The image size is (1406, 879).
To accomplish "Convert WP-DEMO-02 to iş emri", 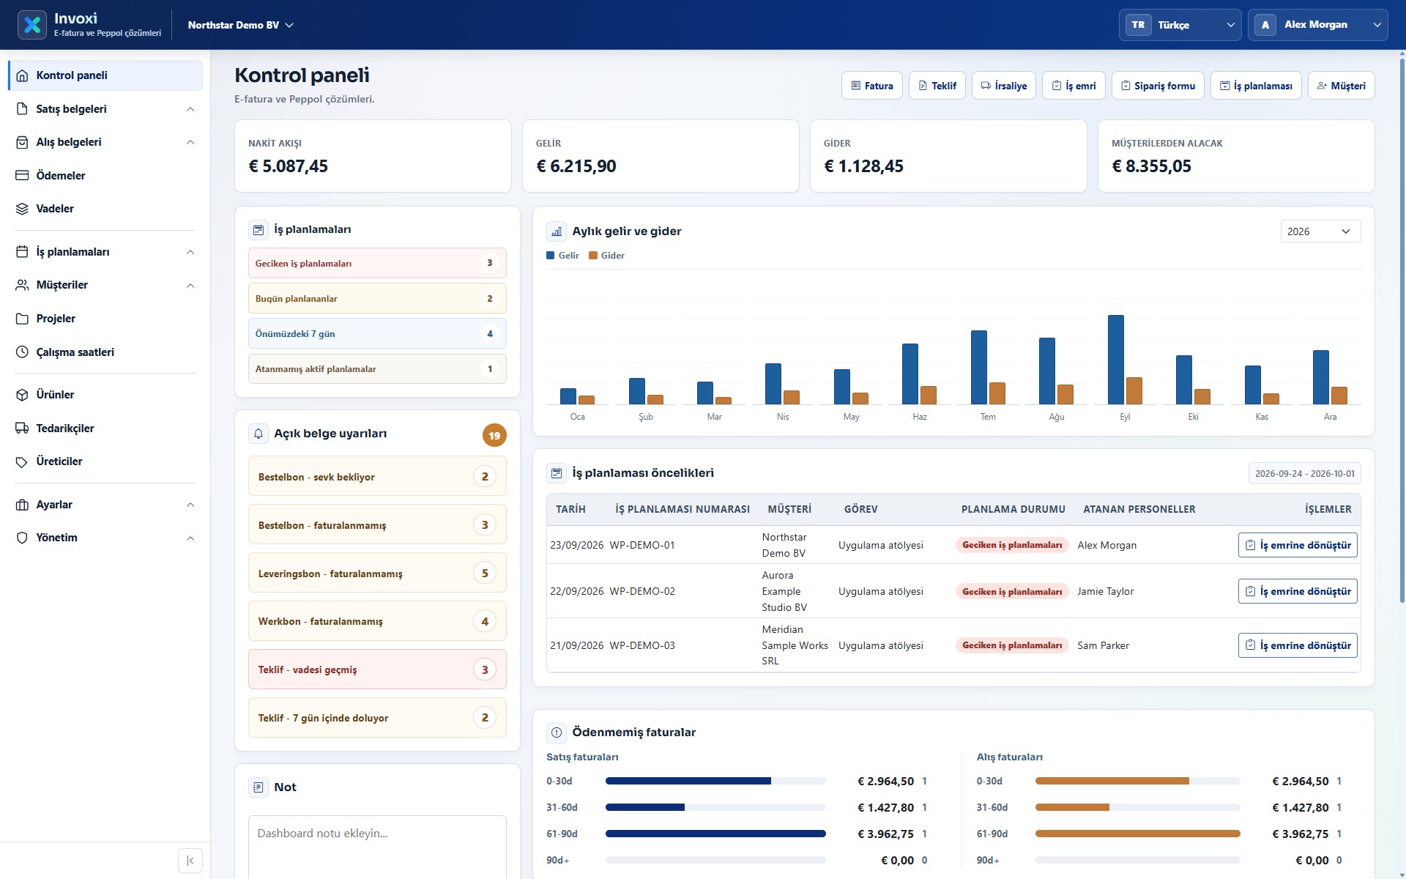I will tap(1298, 591).
